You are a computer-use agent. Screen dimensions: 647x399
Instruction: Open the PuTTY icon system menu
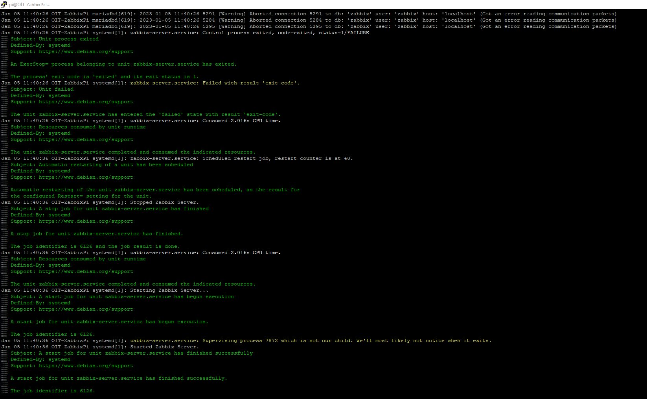[4, 4]
